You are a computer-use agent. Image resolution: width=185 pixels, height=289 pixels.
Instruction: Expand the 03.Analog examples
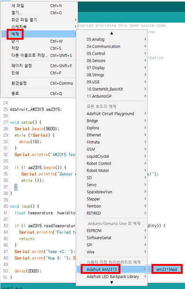coord(112,39)
